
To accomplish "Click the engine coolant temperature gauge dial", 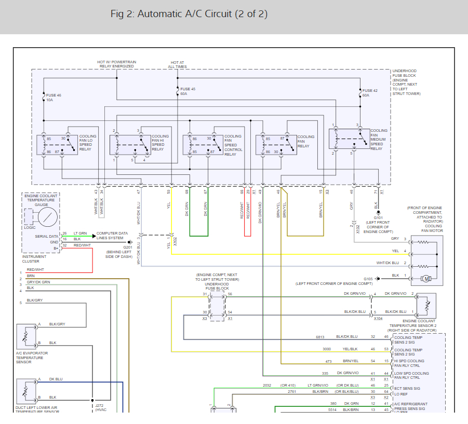I will point(48,217).
